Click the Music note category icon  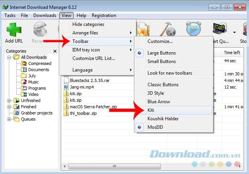pos(24,82)
